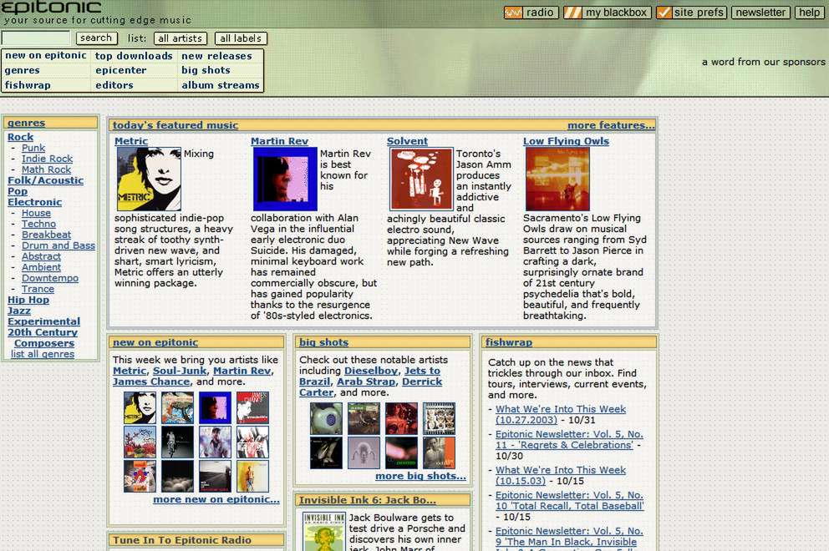The image size is (829, 551).
Task: Open epicenter navigation item
Action: coord(121,70)
